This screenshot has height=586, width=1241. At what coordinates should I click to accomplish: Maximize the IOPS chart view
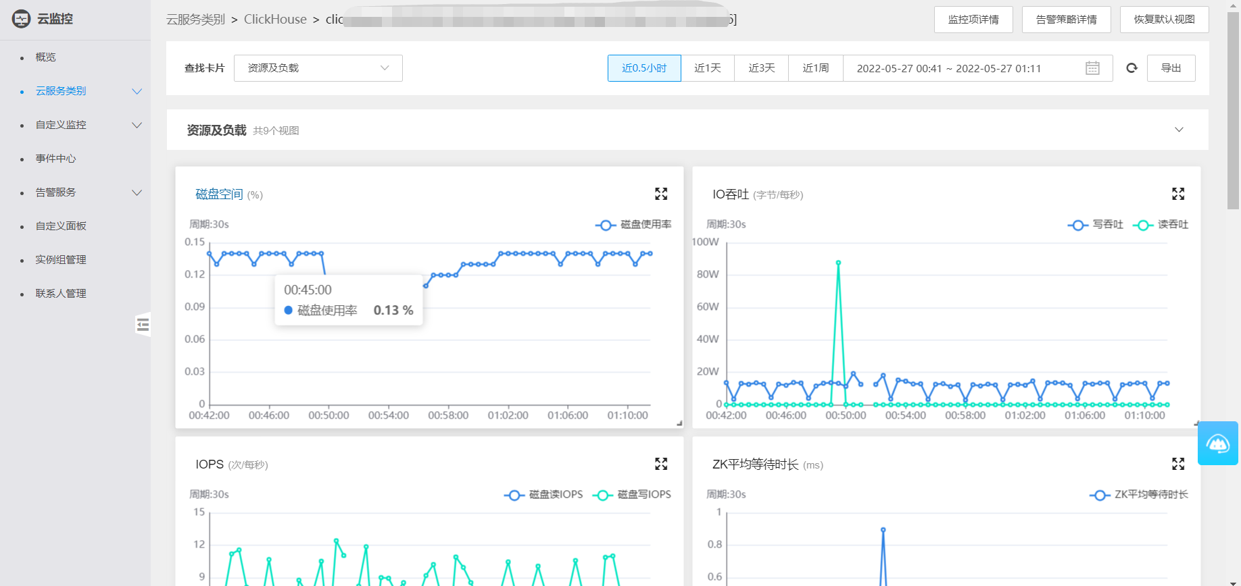(661, 464)
